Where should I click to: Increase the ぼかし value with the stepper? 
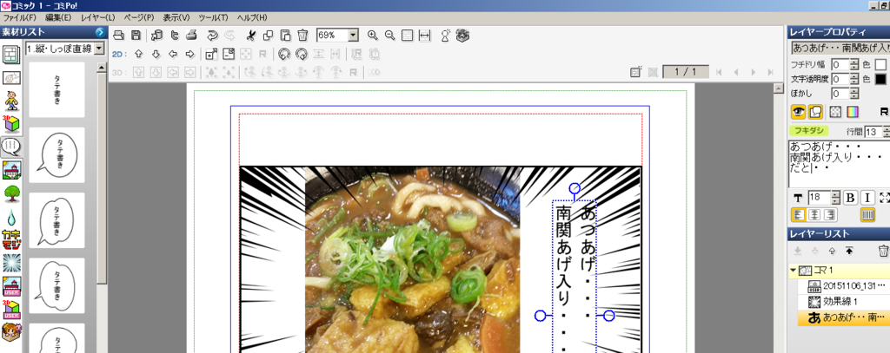coord(854,91)
